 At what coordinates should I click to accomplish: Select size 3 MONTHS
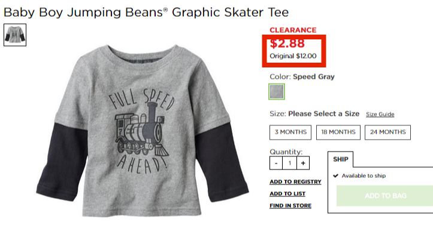tap(290, 132)
